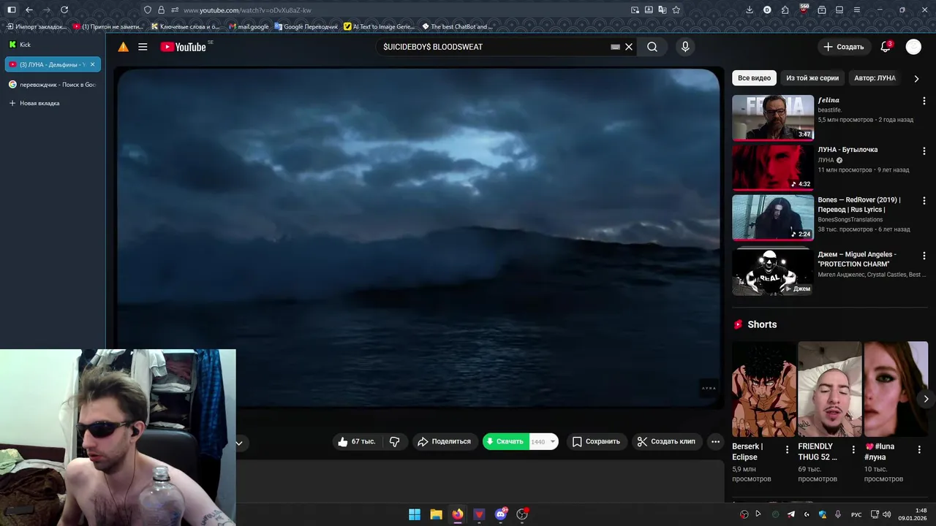Expand the chevron below the video
The image size is (936, 526).
238,443
